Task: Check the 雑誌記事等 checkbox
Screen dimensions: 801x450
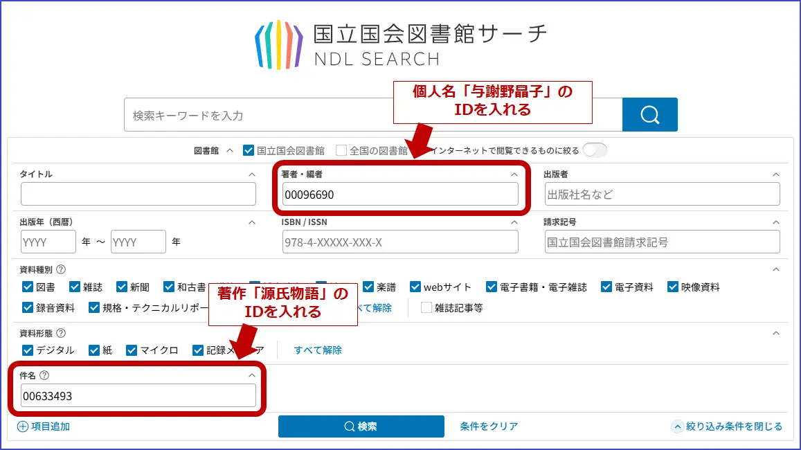Action: tap(426, 308)
